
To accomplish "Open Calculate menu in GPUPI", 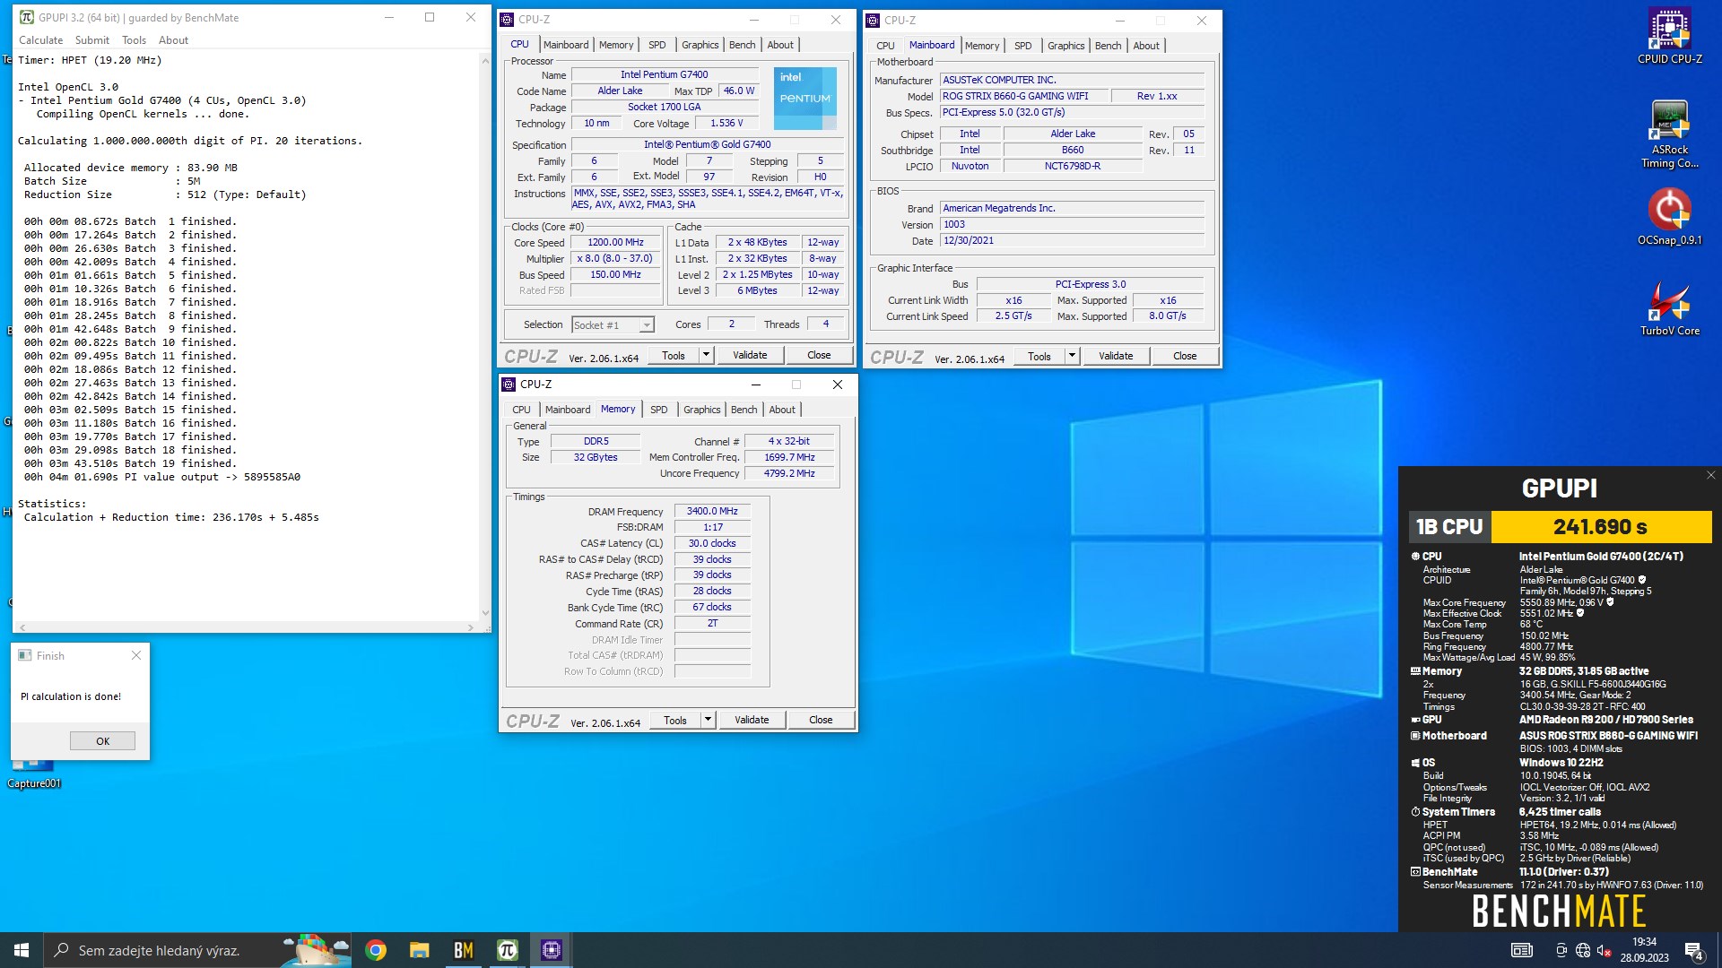I will pyautogui.click(x=41, y=40).
